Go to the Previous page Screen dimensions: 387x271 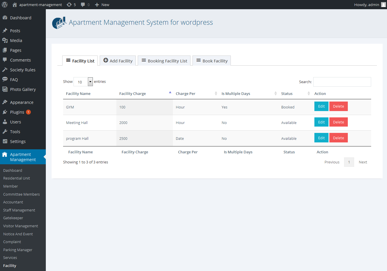tap(332, 162)
